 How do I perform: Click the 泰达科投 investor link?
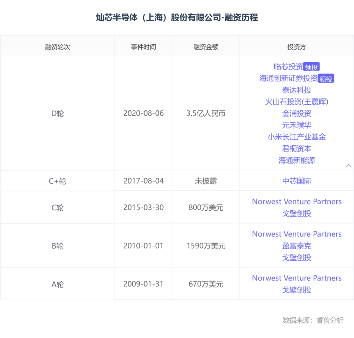point(296,90)
